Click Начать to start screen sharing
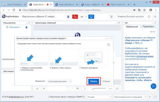 (x=94, y=81)
